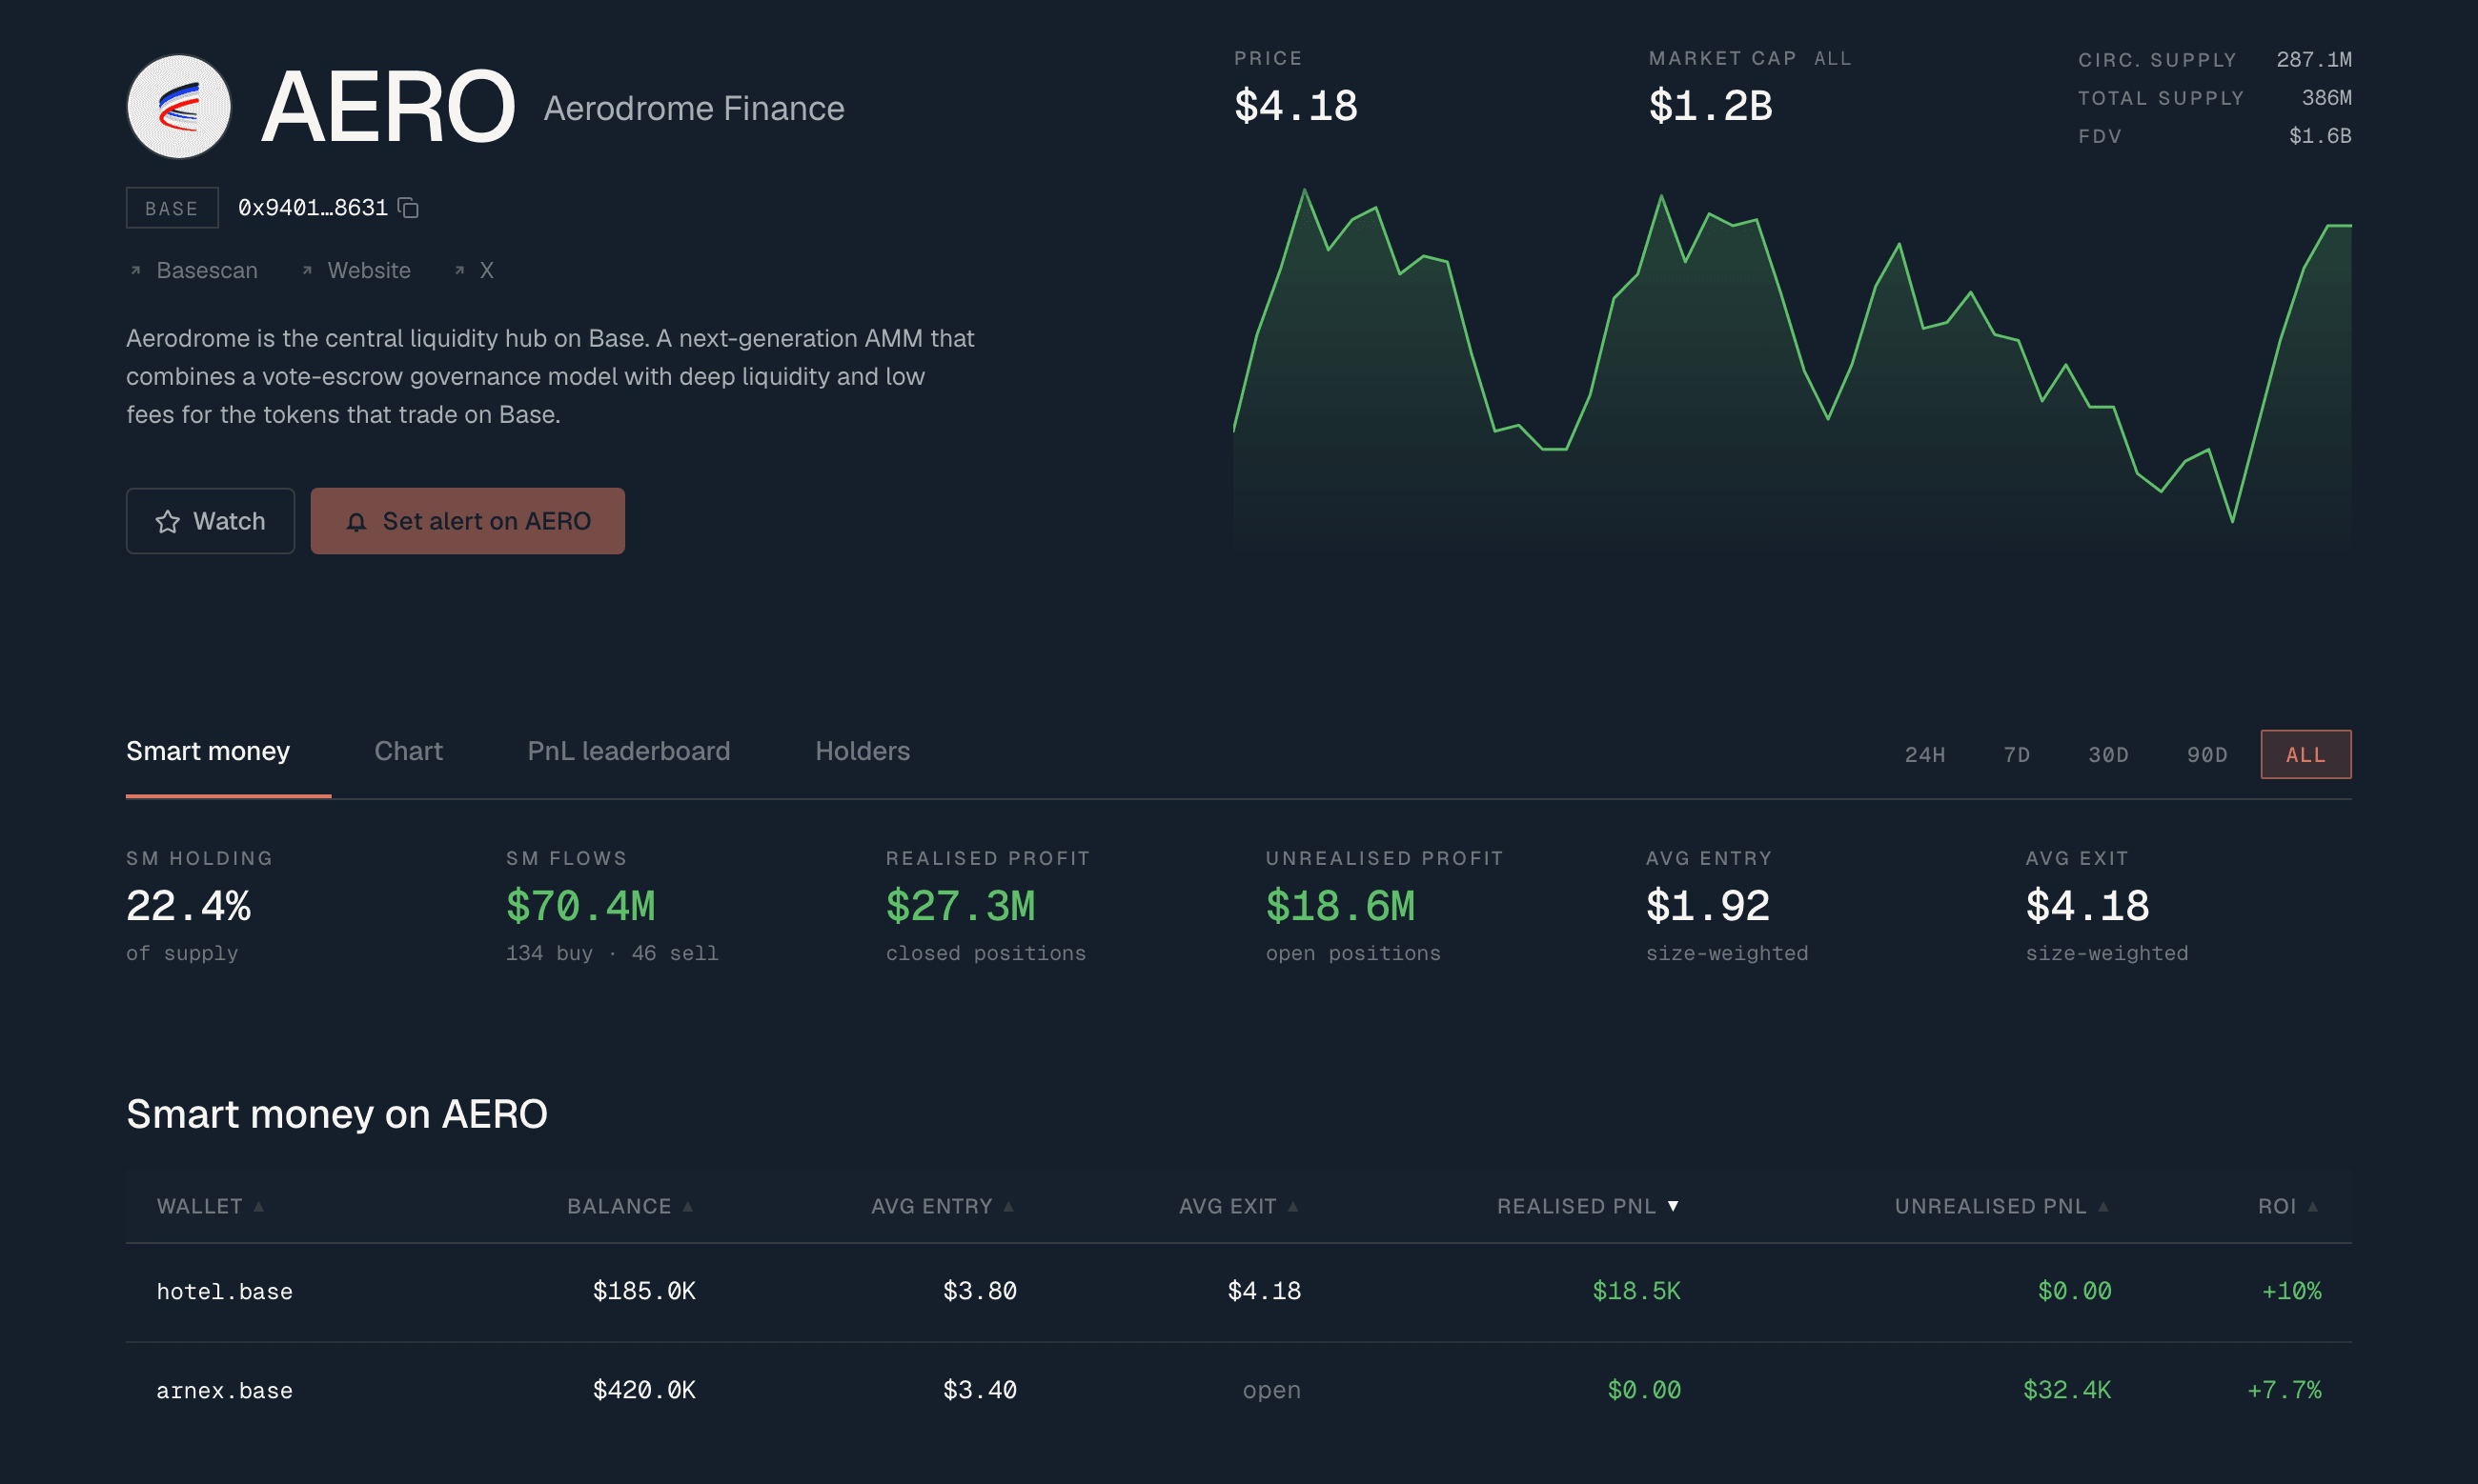Viewport: 2478px width, 1484px height.
Task: Select the 90D time range
Action: click(2207, 755)
